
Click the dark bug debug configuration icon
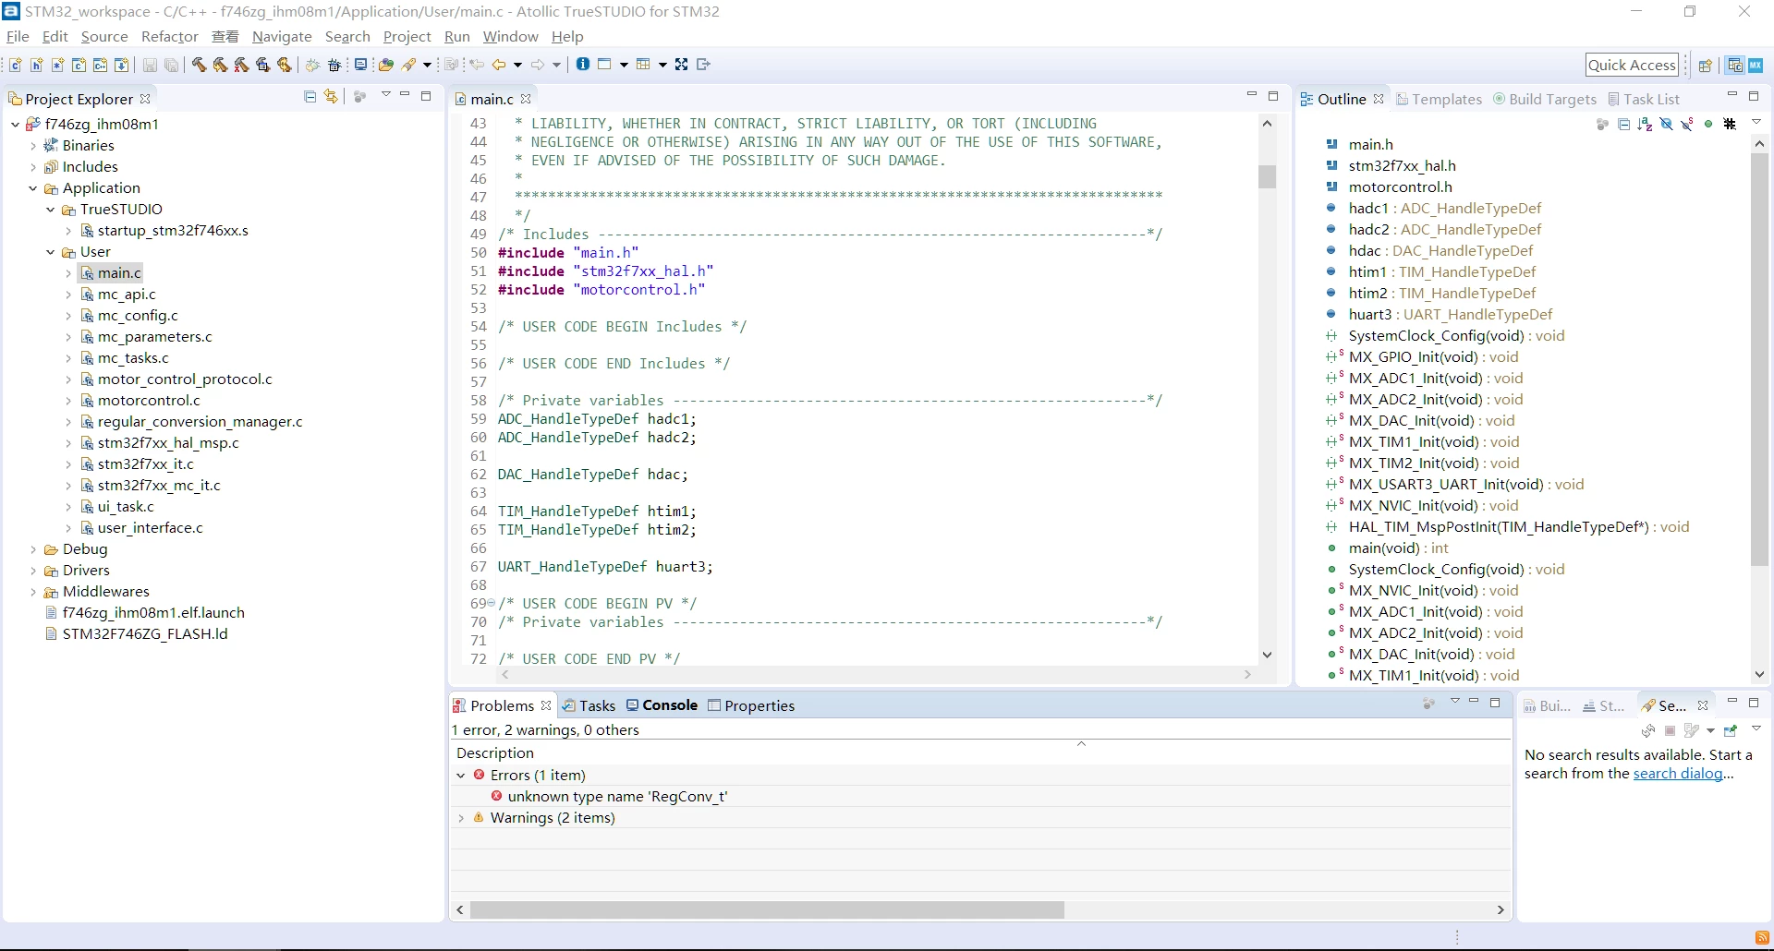pyautogui.click(x=334, y=65)
